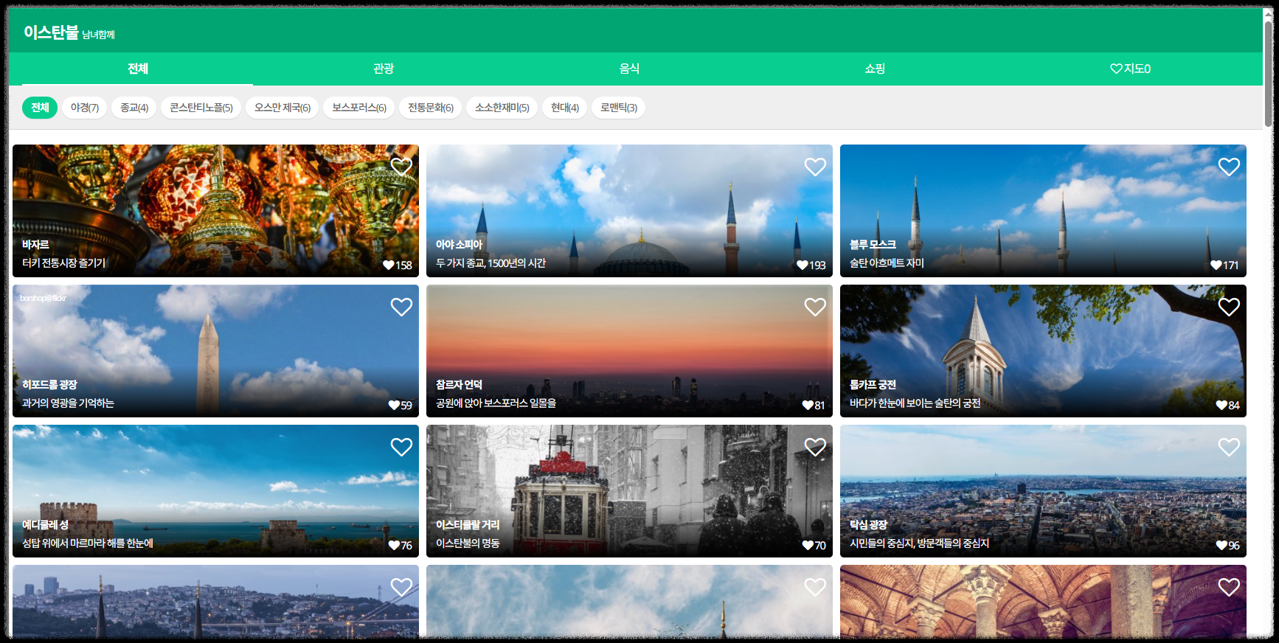The width and height of the screenshot is (1279, 643).
Task: Filter by 콘스탄티노플(5) chip
Action: pyautogui.click(x=201, y=108)
